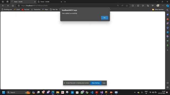Open Visual Studio from the taskbar
The height and width of the screenshot is (95, 170).
101,92
